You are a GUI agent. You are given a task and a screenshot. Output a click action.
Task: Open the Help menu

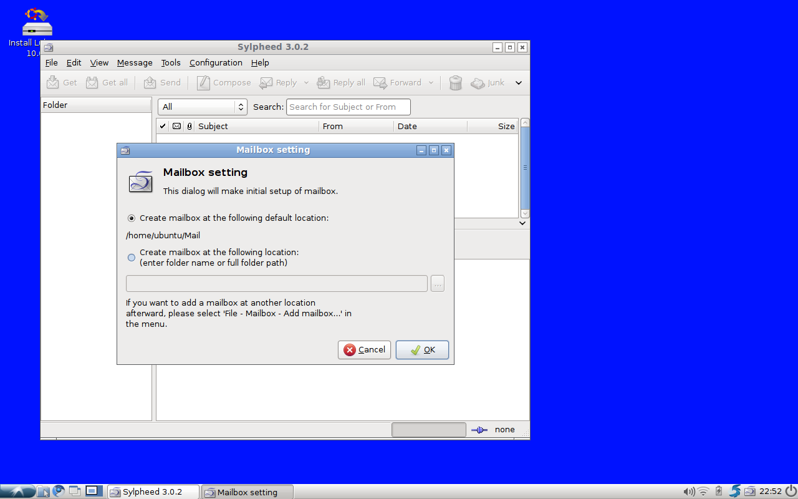[260, 62]
